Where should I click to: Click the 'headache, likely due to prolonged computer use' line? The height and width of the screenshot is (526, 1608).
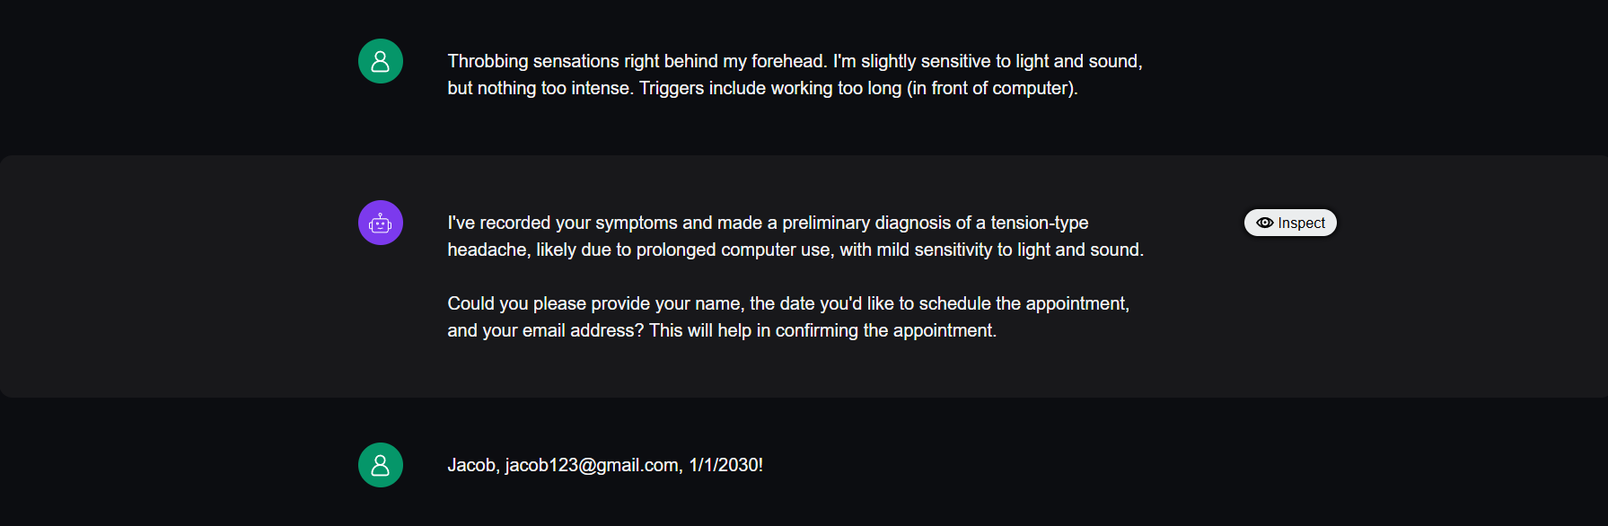795,250
